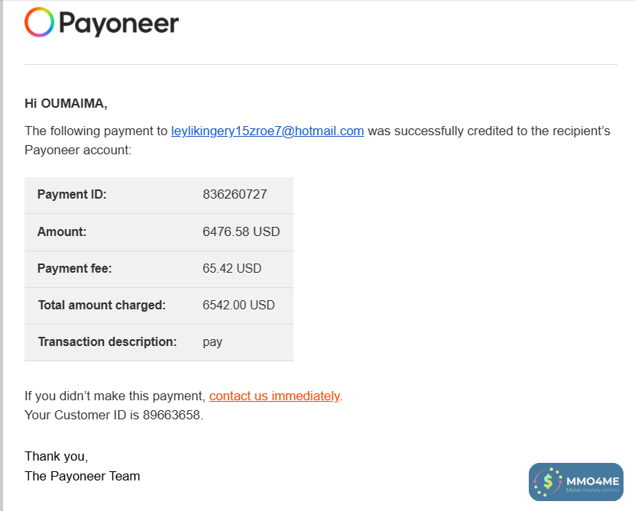Click the Payoneer rainbow ring logo icon
635x511 pixels.
[40, 23]
